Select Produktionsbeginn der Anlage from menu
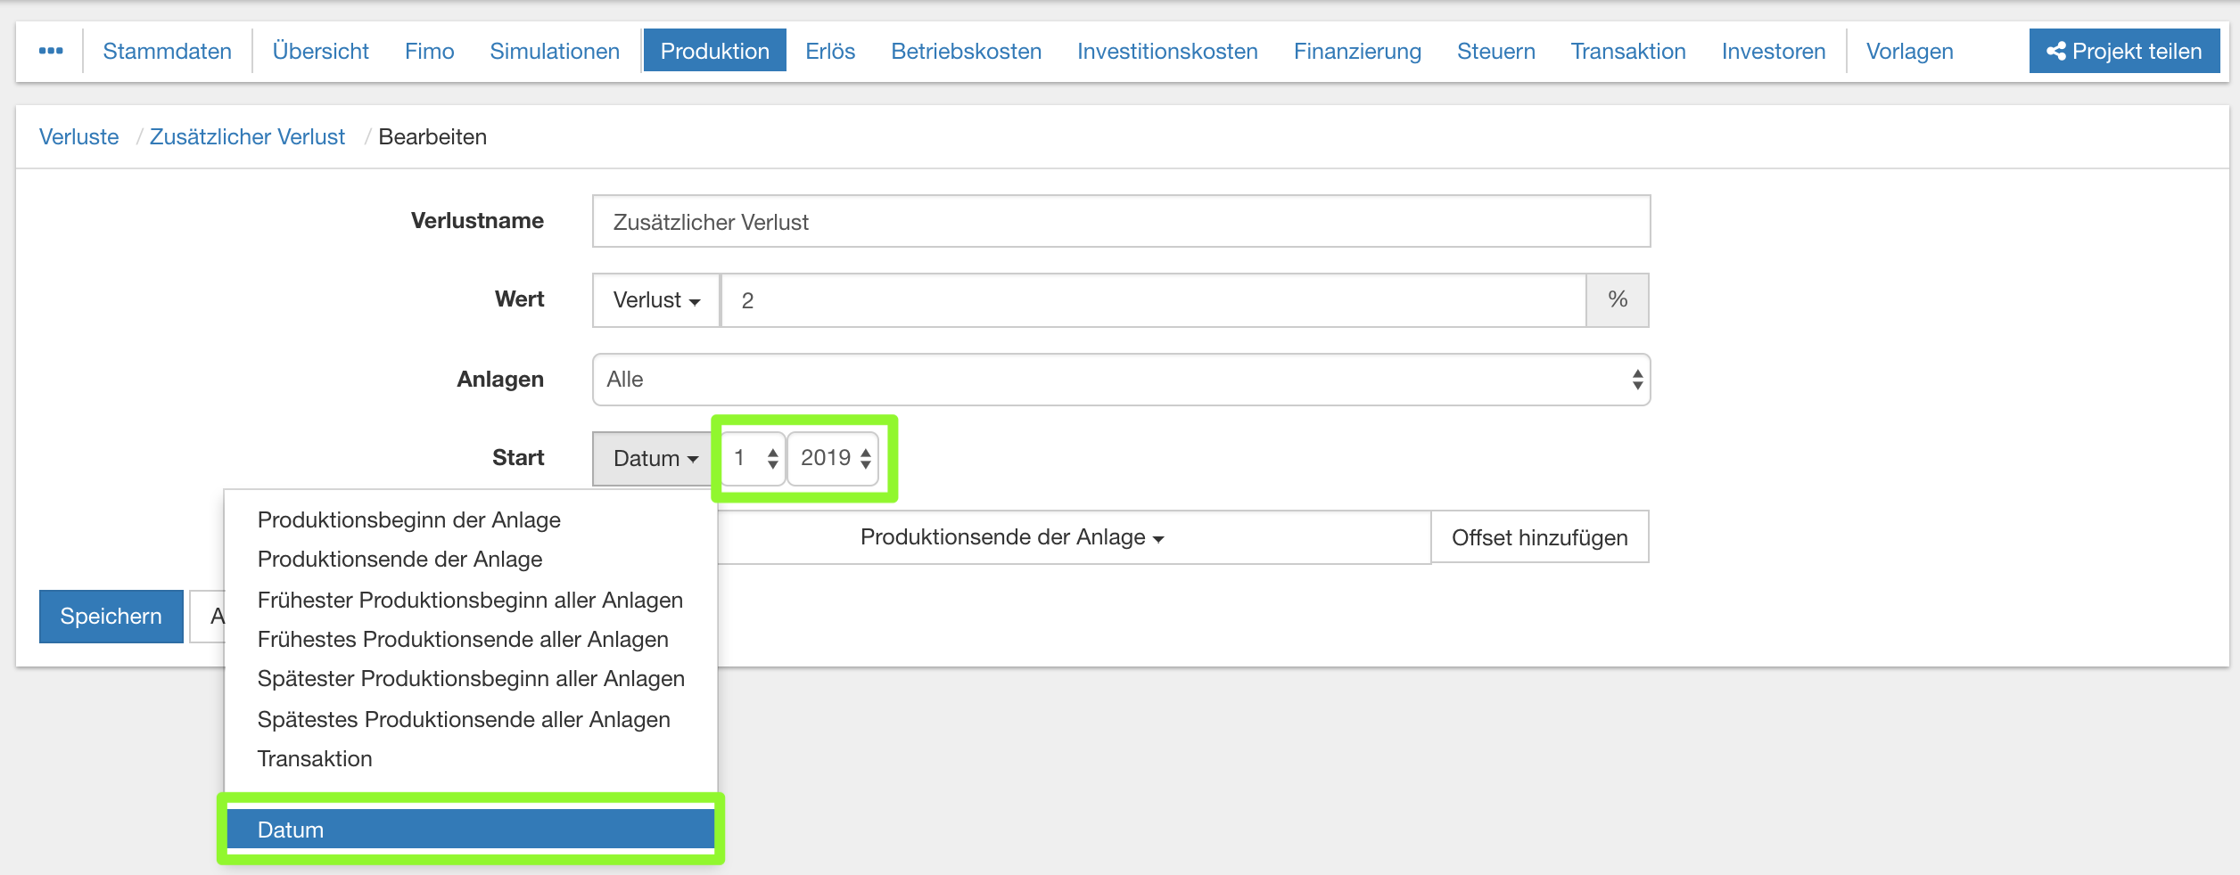This screenshot has width=2240, height=875. (x=408, y=519)
